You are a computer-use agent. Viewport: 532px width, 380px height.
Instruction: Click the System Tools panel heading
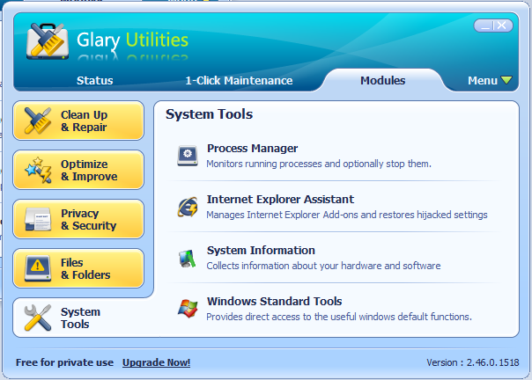(x=209, y=114)
